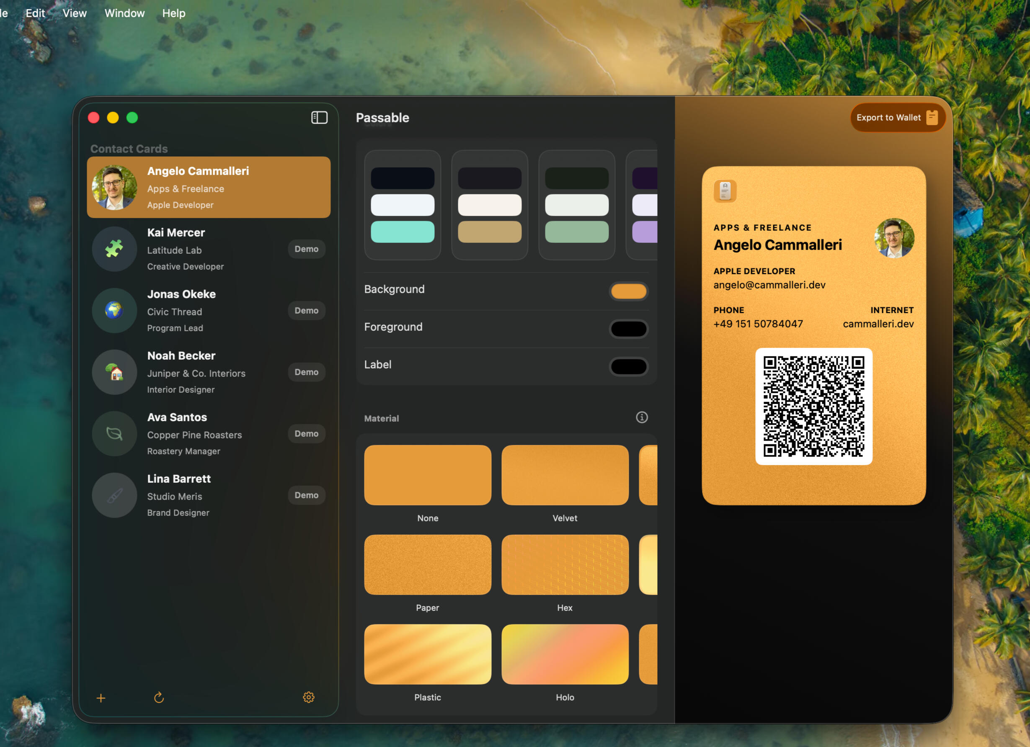
Task: Select the teal accent color theme
Action: (403, 205)
